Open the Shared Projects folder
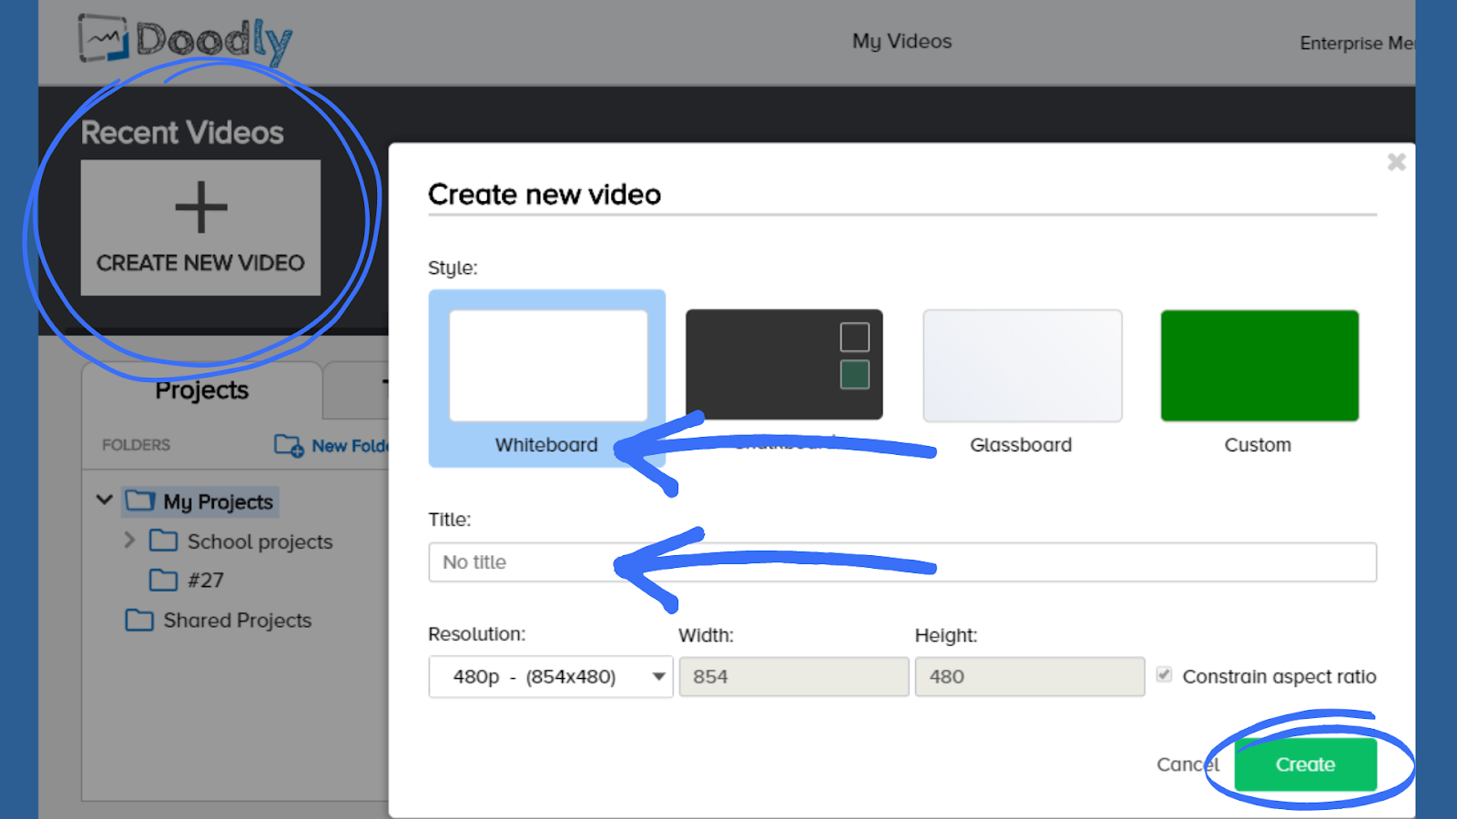The height and width of the screenshot is (819, 1457). [x=237, y=620]
